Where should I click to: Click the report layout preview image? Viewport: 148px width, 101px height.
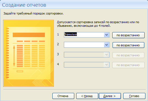(28, 53)
